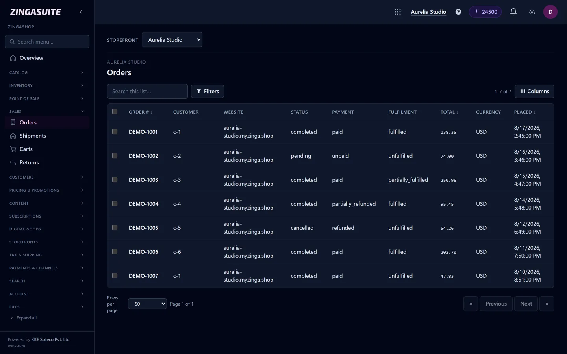The image size is (567, 354).
Task: Expand the Customers section
Action: click(47, 177)
